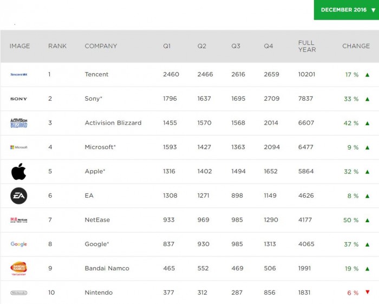Click the green up arrow in EA row
The height and width of the screenshot is (304, 379).
pyautogui.click(x=368, y=196)
